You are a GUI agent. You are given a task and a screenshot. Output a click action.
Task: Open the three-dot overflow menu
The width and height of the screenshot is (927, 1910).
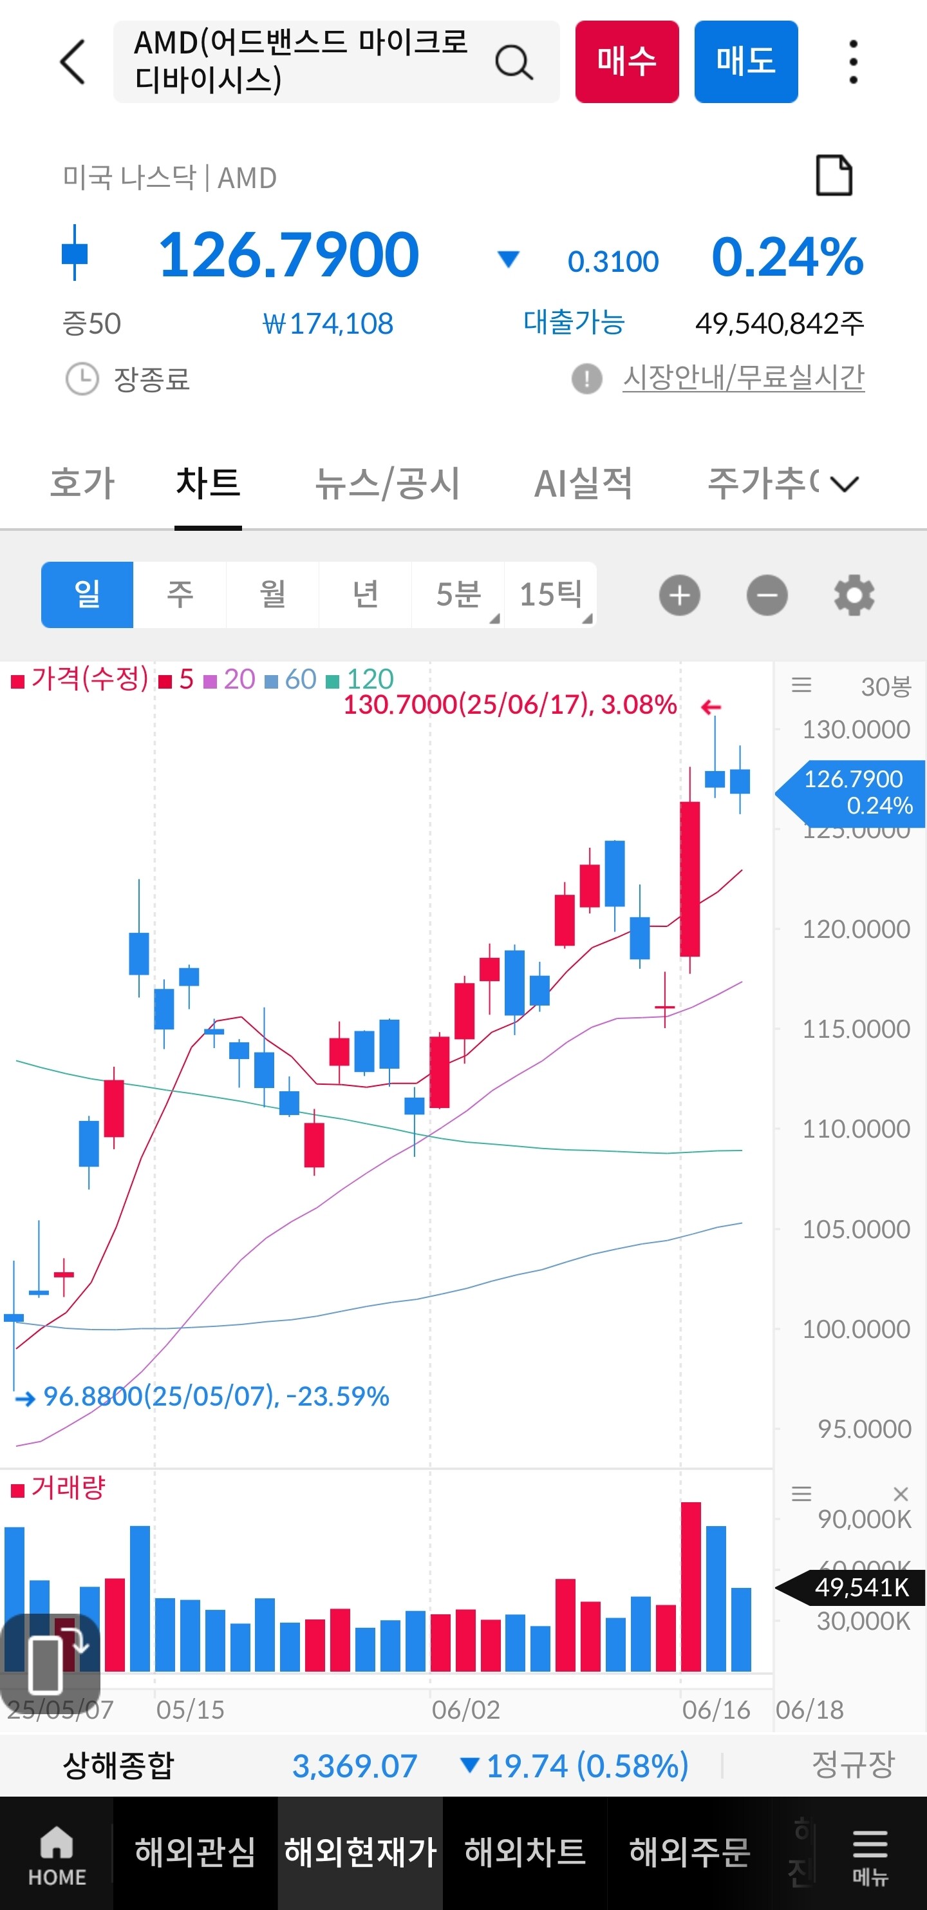853,62
